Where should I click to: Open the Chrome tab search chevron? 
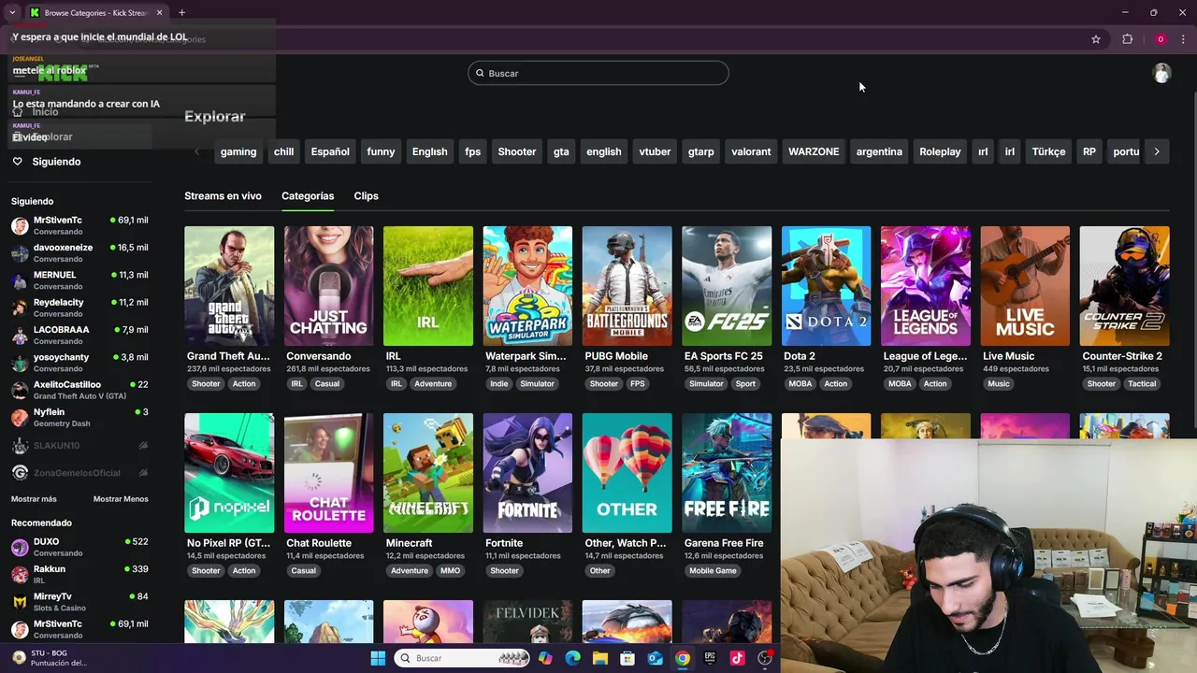12,12
